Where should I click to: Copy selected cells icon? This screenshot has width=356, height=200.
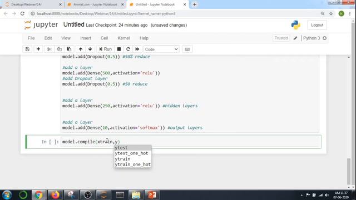tap(60, 49)
